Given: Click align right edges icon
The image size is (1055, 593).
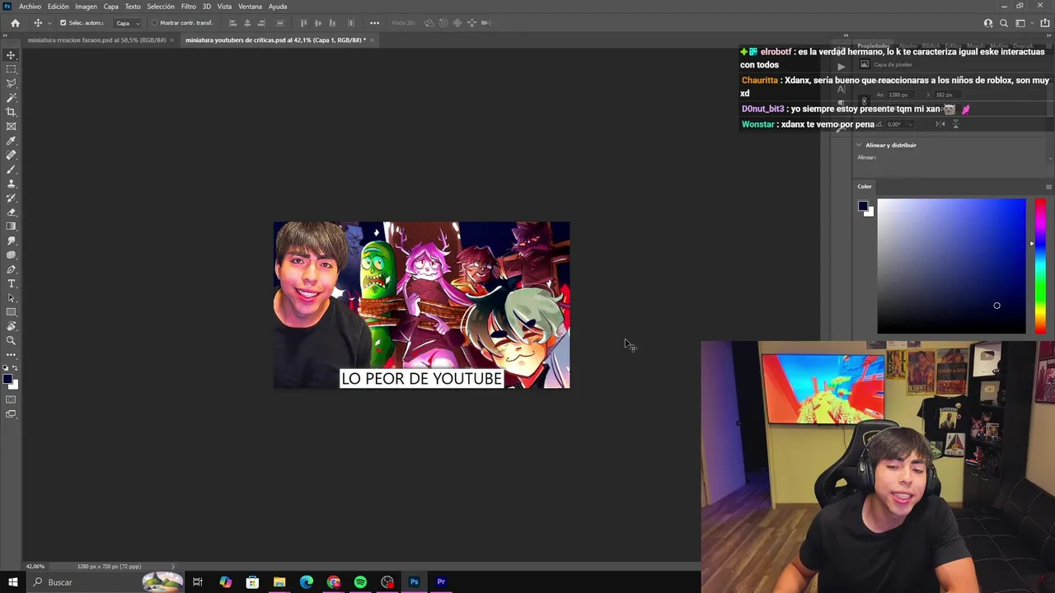Looking at the screenshot, I should pyautogui.click(x=262, y=23).
